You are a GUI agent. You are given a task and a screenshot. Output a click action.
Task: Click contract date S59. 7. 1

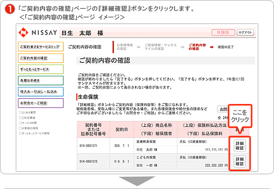(x=121, y=146)
